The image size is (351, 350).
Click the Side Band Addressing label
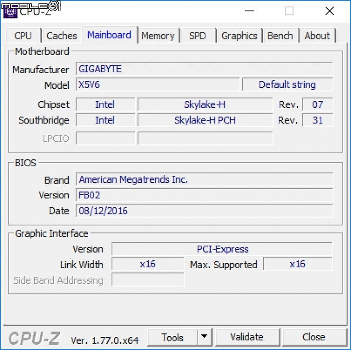coord(58,280)
